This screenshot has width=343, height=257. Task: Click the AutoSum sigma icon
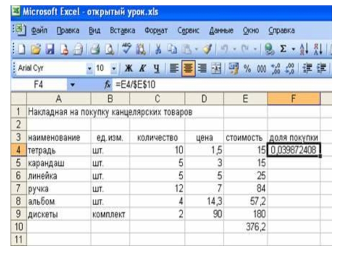(283, 49)
